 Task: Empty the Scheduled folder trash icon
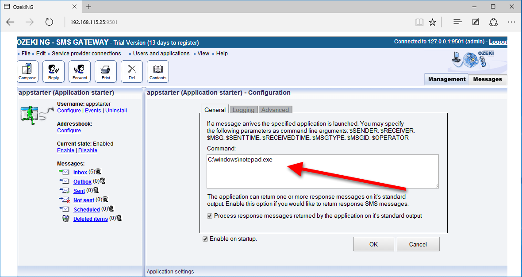(x=111, y=209)
